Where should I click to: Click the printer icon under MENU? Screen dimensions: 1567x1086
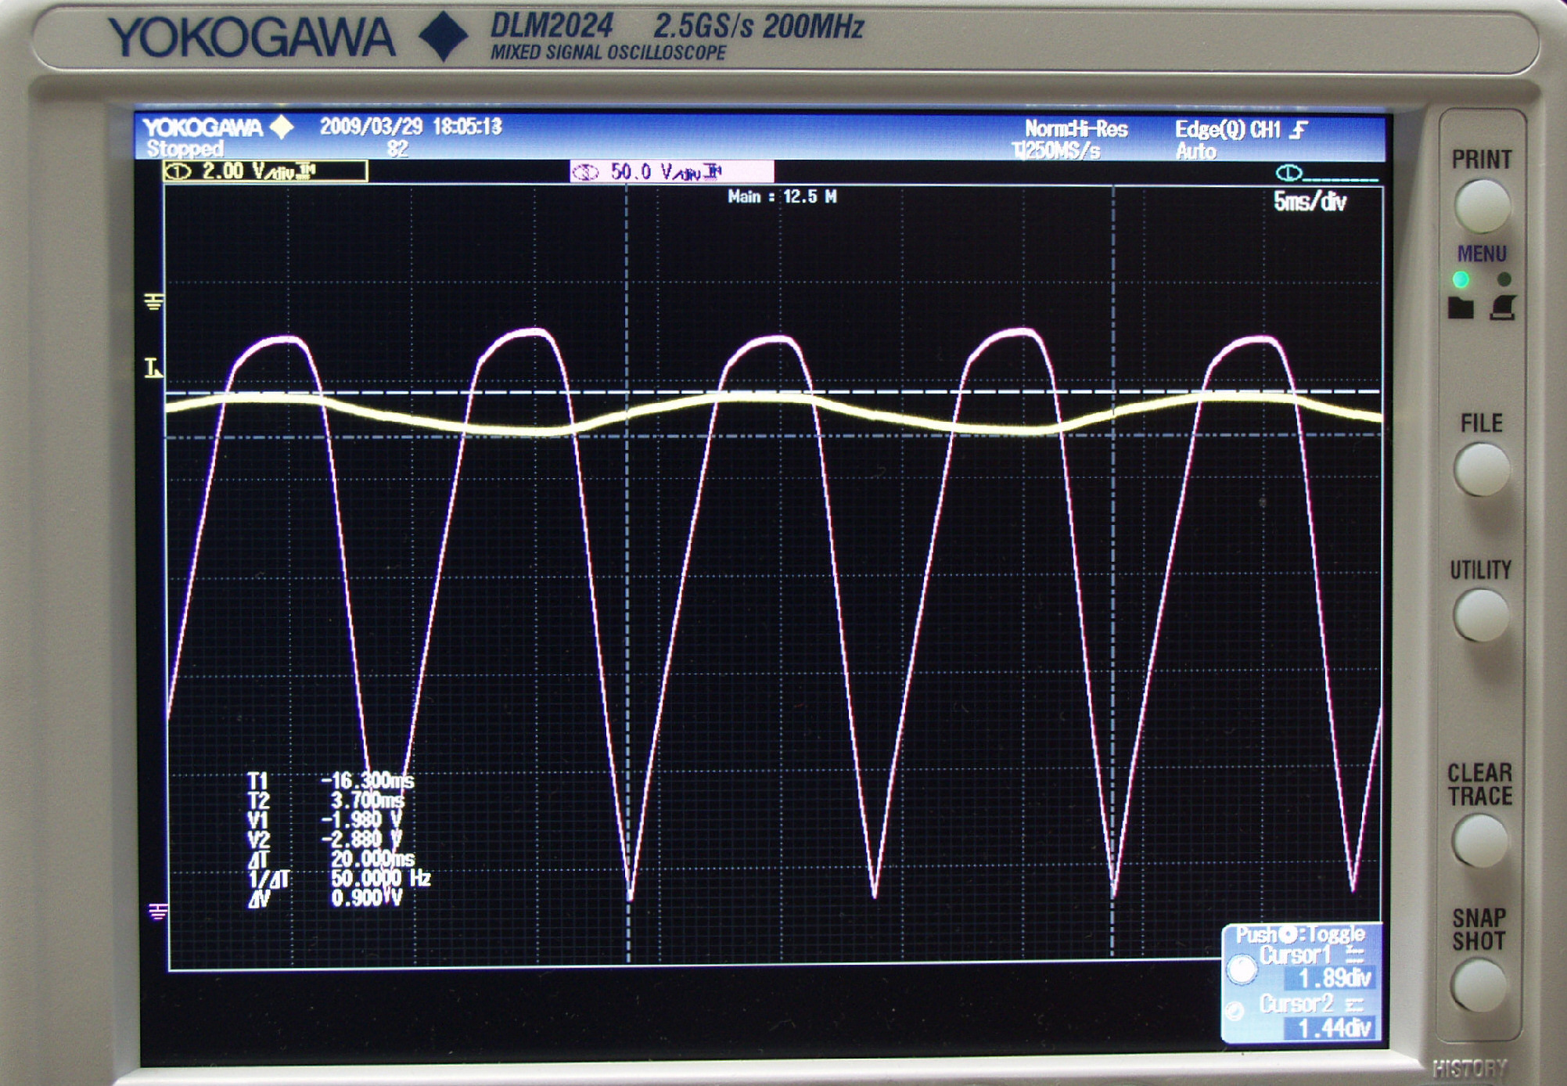point(1503,307)
